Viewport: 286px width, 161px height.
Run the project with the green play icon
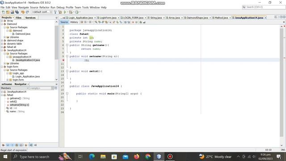click(x=65, y=12)
